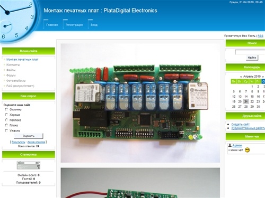Click the Меню сайта header
Screen dimensions: 265x198
coord(29,51)
